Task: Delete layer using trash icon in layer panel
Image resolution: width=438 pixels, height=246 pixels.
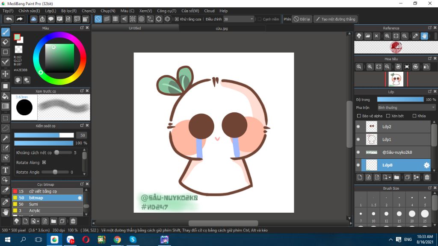Action: point(427,177)
